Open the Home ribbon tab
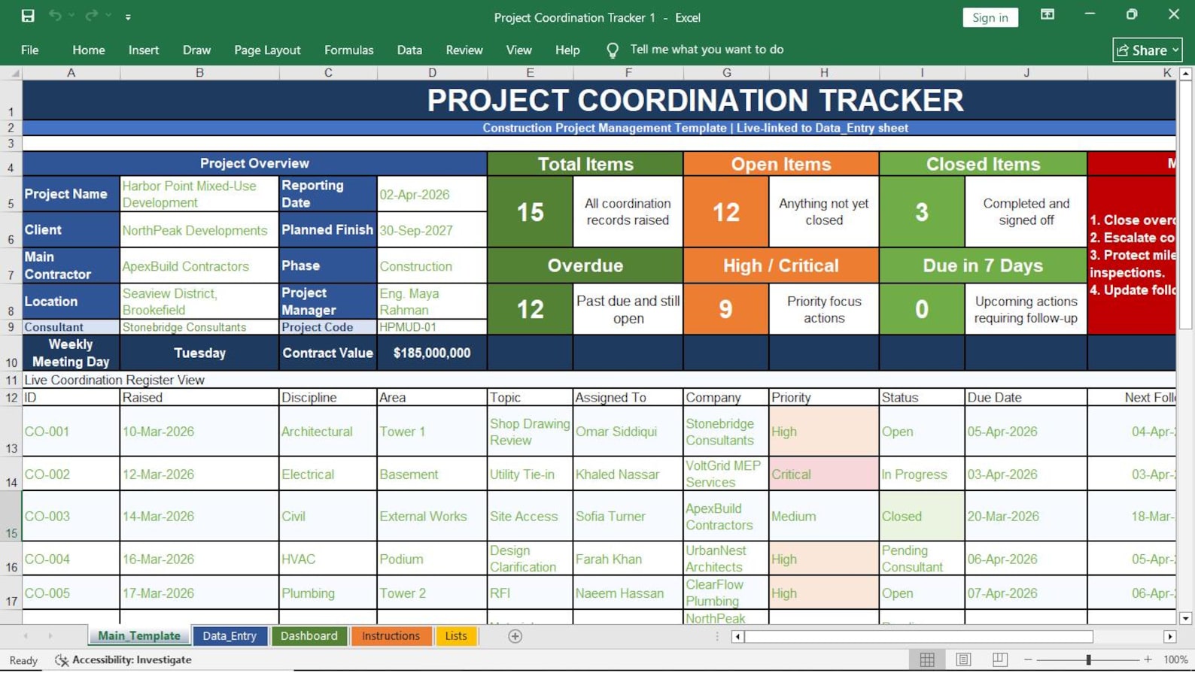1195x673 pixels. click(x=89, y=50)
